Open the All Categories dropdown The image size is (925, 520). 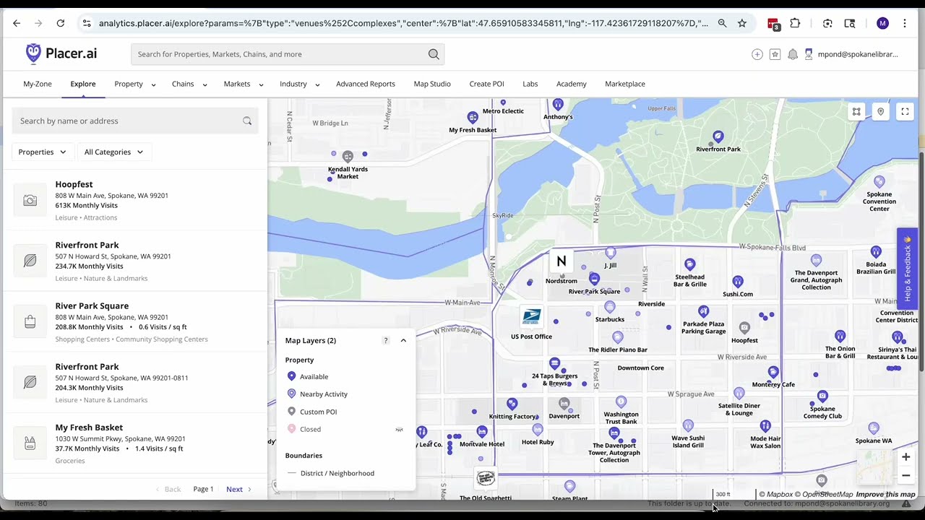pyautogui.click(x=113, y=152)
